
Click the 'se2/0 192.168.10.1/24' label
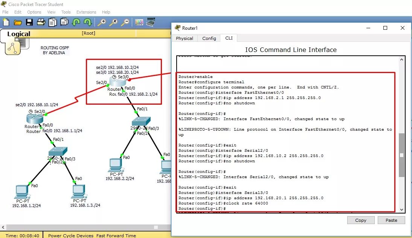[x=37, y=105]
